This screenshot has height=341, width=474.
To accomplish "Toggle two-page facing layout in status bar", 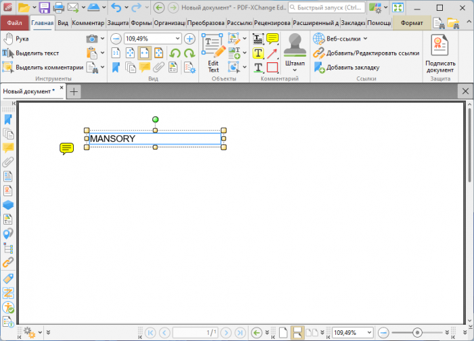I will pyautogui.click(x=310, y=332).
